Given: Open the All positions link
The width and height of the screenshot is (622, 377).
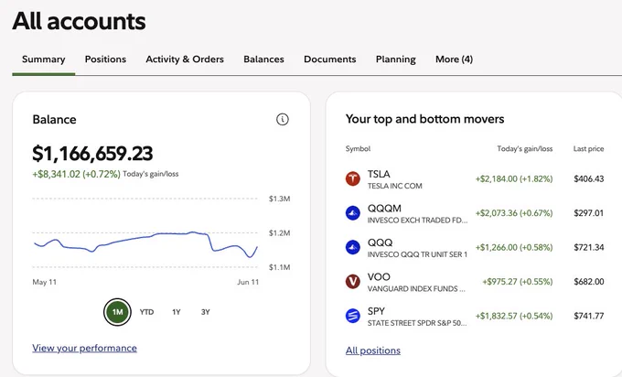Looking at the screenshot, I should [x=373, y=350].
